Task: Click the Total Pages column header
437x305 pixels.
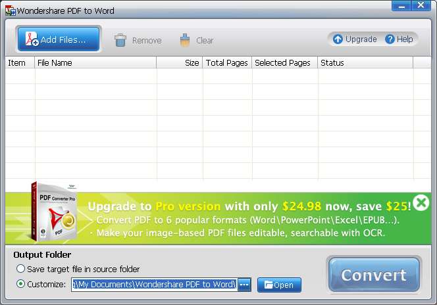Action: pyautogui.click(x=227, y=62)
